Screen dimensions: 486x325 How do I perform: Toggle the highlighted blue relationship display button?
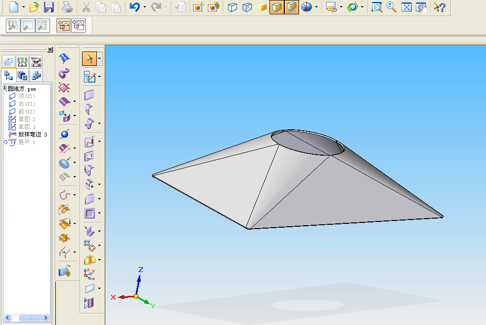coord(64,25)
